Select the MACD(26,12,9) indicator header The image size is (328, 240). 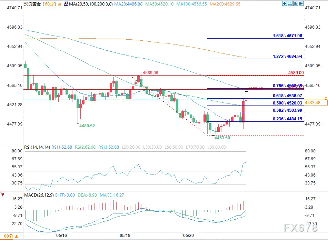(39, 195)
